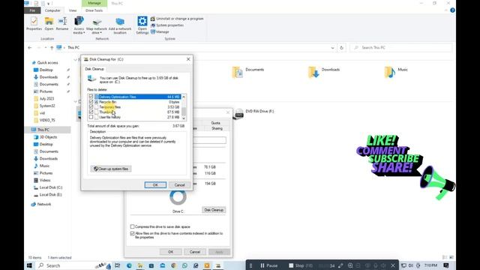Toggle the Thumbnails checkbox
Image resolution: width=480 pixels, height=270 pixels.
coord(91,112)
